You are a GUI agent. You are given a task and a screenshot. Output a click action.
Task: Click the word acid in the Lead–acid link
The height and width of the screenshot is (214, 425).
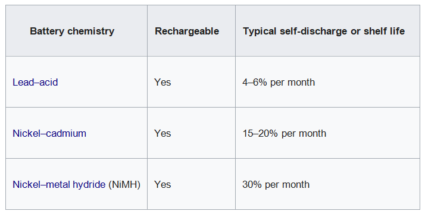(49, 82)
